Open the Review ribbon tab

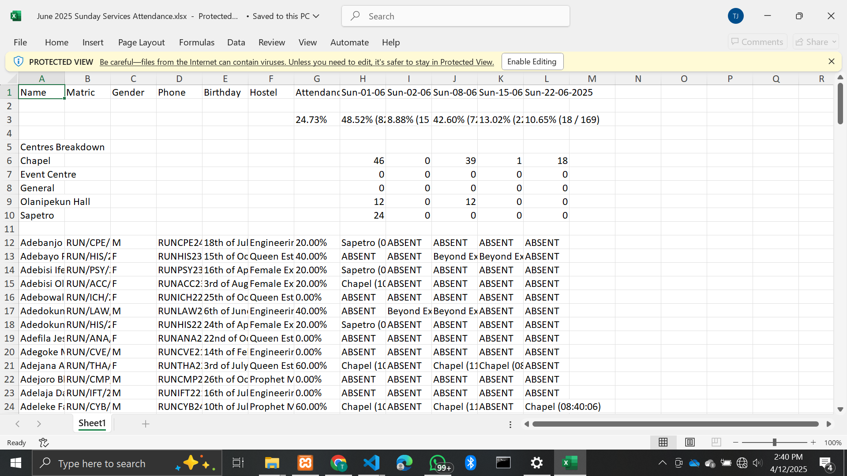point(272,42)
